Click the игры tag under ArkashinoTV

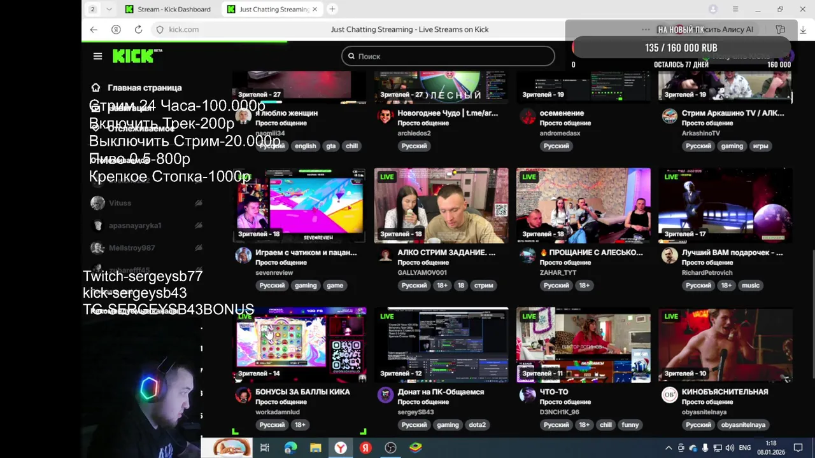(x=761, y=146)
